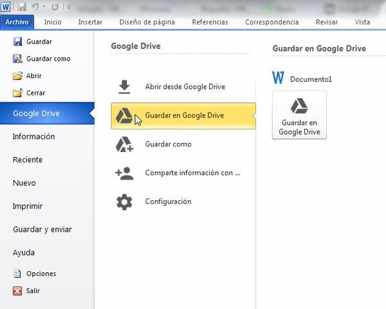Click the download icon for Abrir desde Google Drive
Screen dimensions: 386x309
[x=124, y=87]
